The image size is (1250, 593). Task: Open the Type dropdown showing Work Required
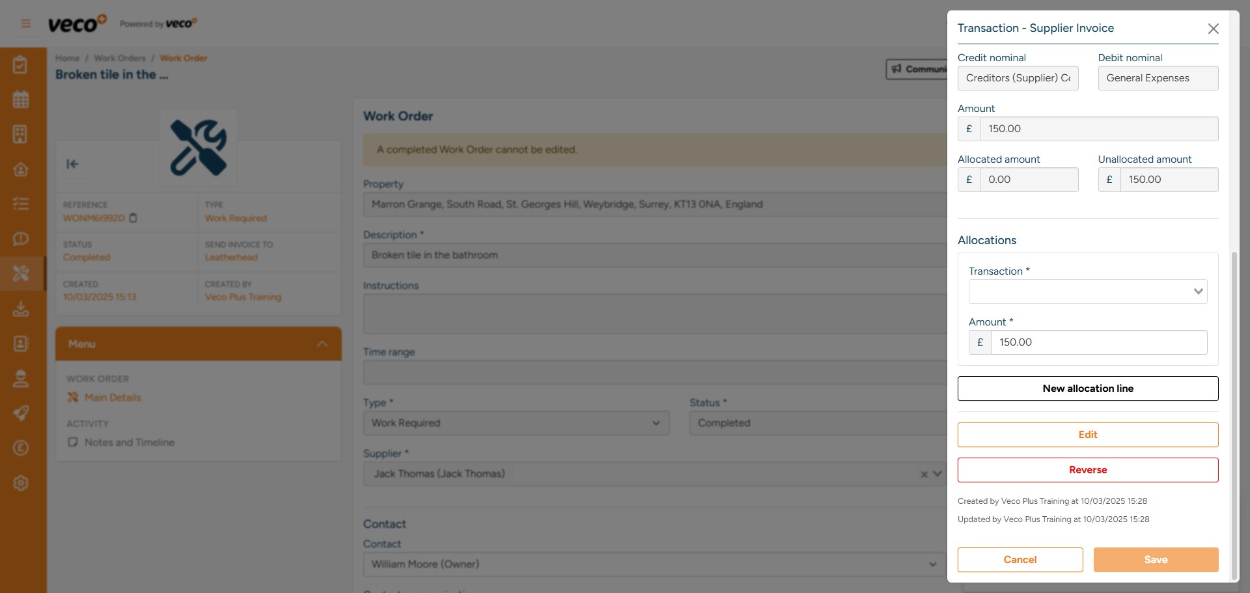656,423
